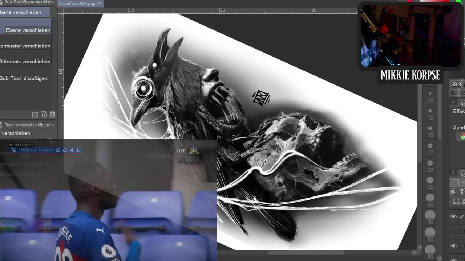This screenshot has height=261, width=465.
Task: Show the second layer via empty visibility box
Action: pos(453,231)
